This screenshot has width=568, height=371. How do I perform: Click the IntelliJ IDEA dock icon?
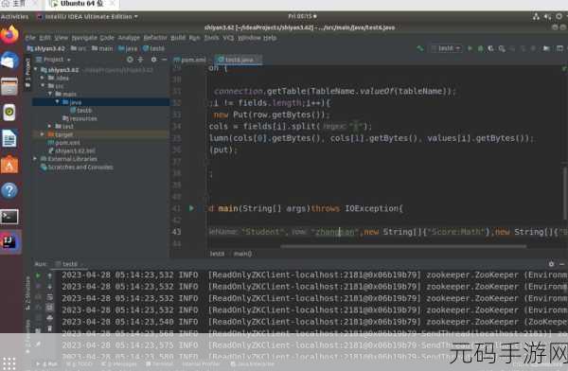pyautogui.click(x=9, y=241)
